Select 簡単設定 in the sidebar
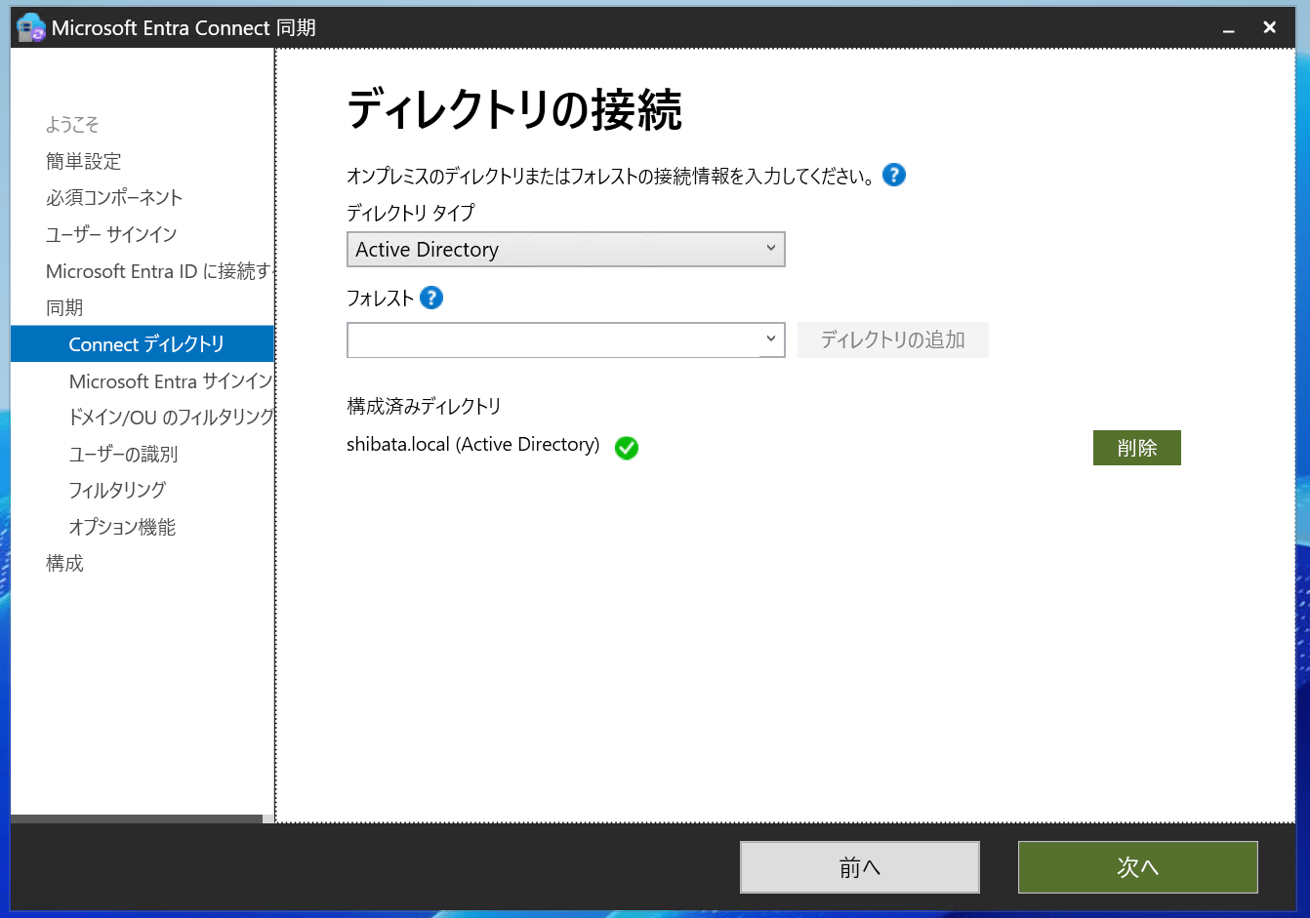 [84, 161]
